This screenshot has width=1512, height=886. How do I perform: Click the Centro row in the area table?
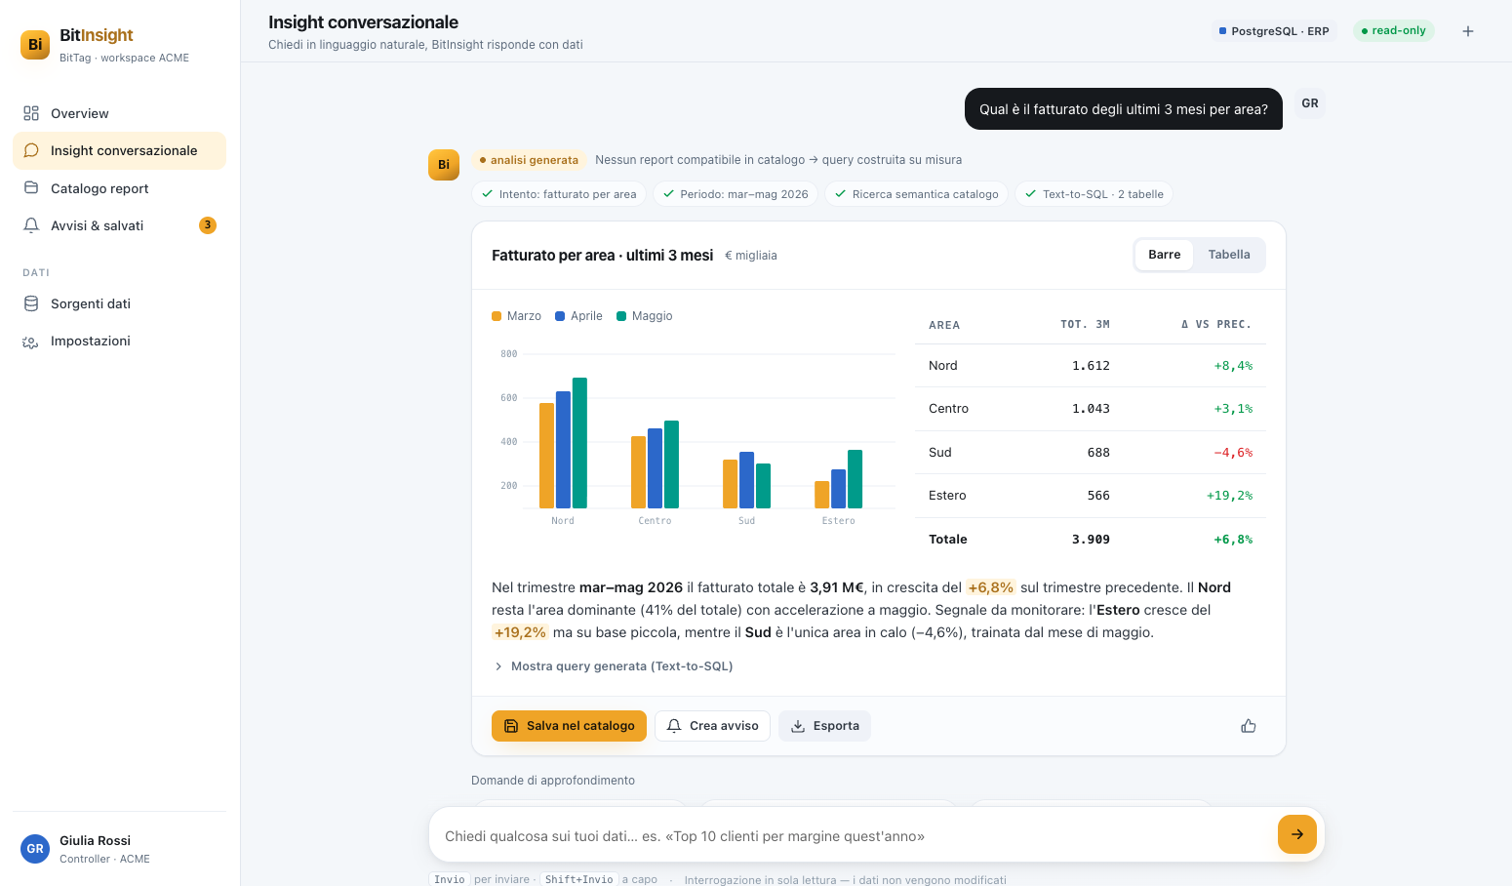pyautogui.click(x=1091, y=409)
